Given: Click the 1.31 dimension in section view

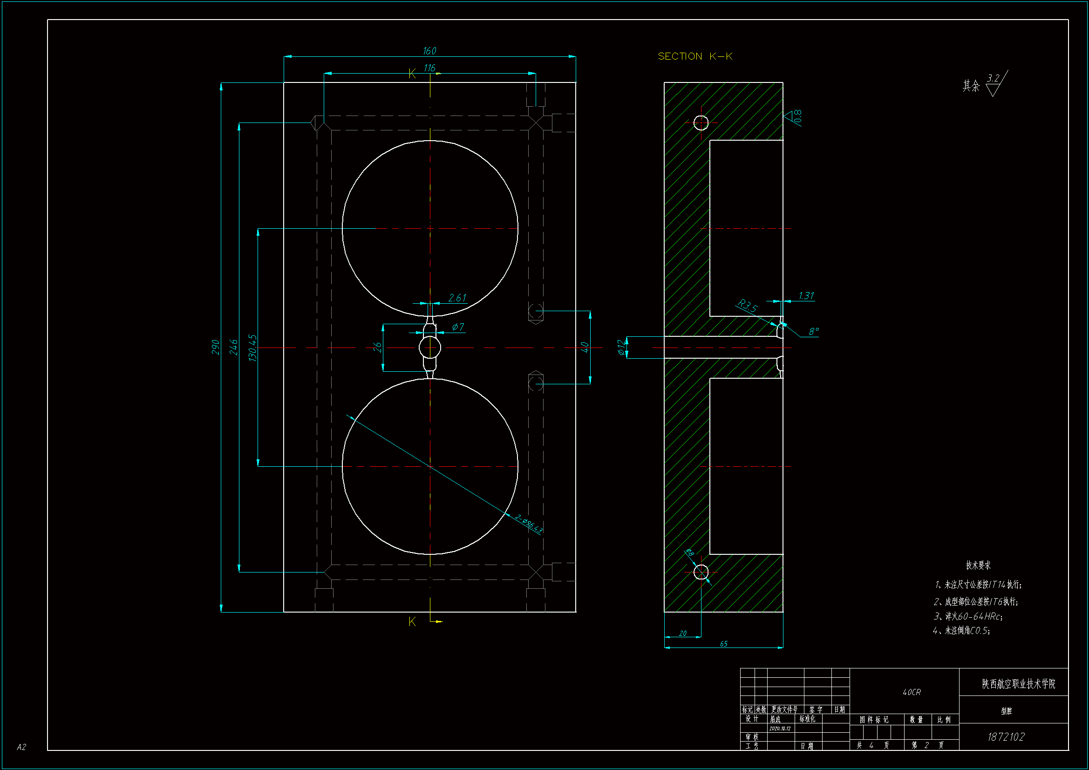Looking at the screenshot, I should (x=806, y=296).
